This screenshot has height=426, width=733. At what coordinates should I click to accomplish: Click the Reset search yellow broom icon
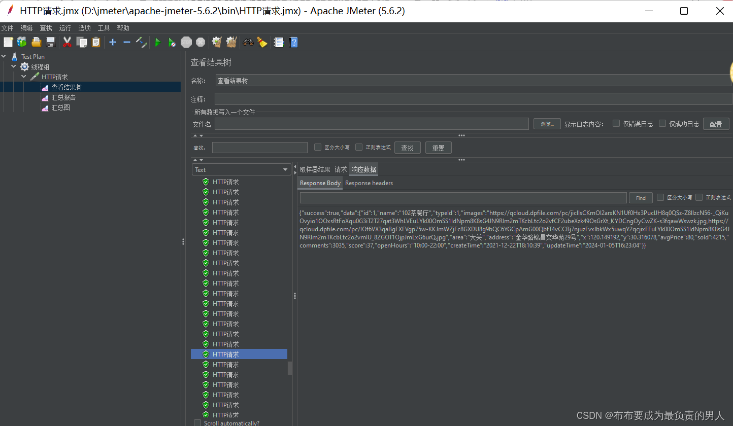[262, 42]
